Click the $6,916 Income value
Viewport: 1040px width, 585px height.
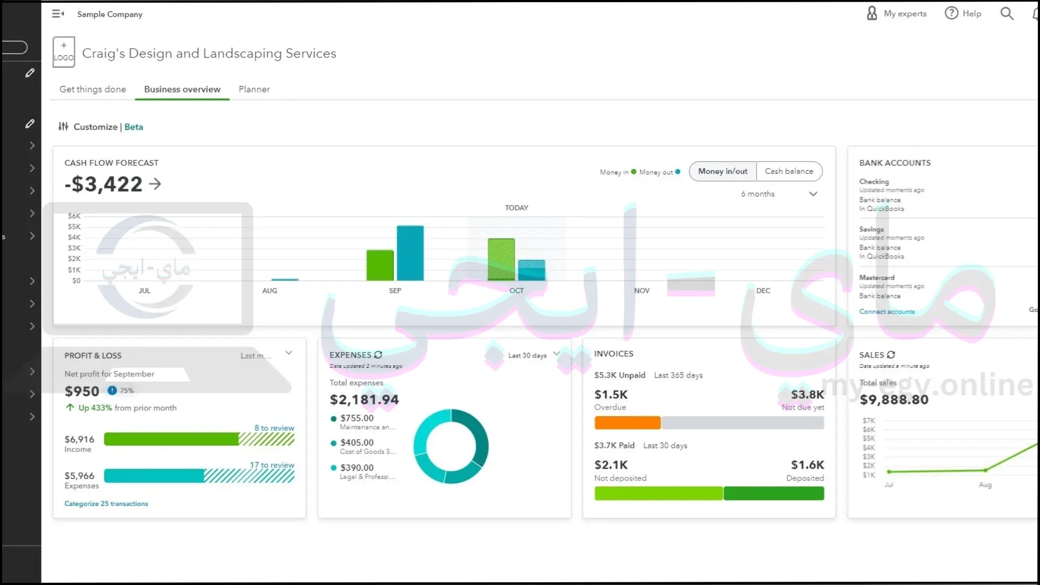(x=79, y=439)
